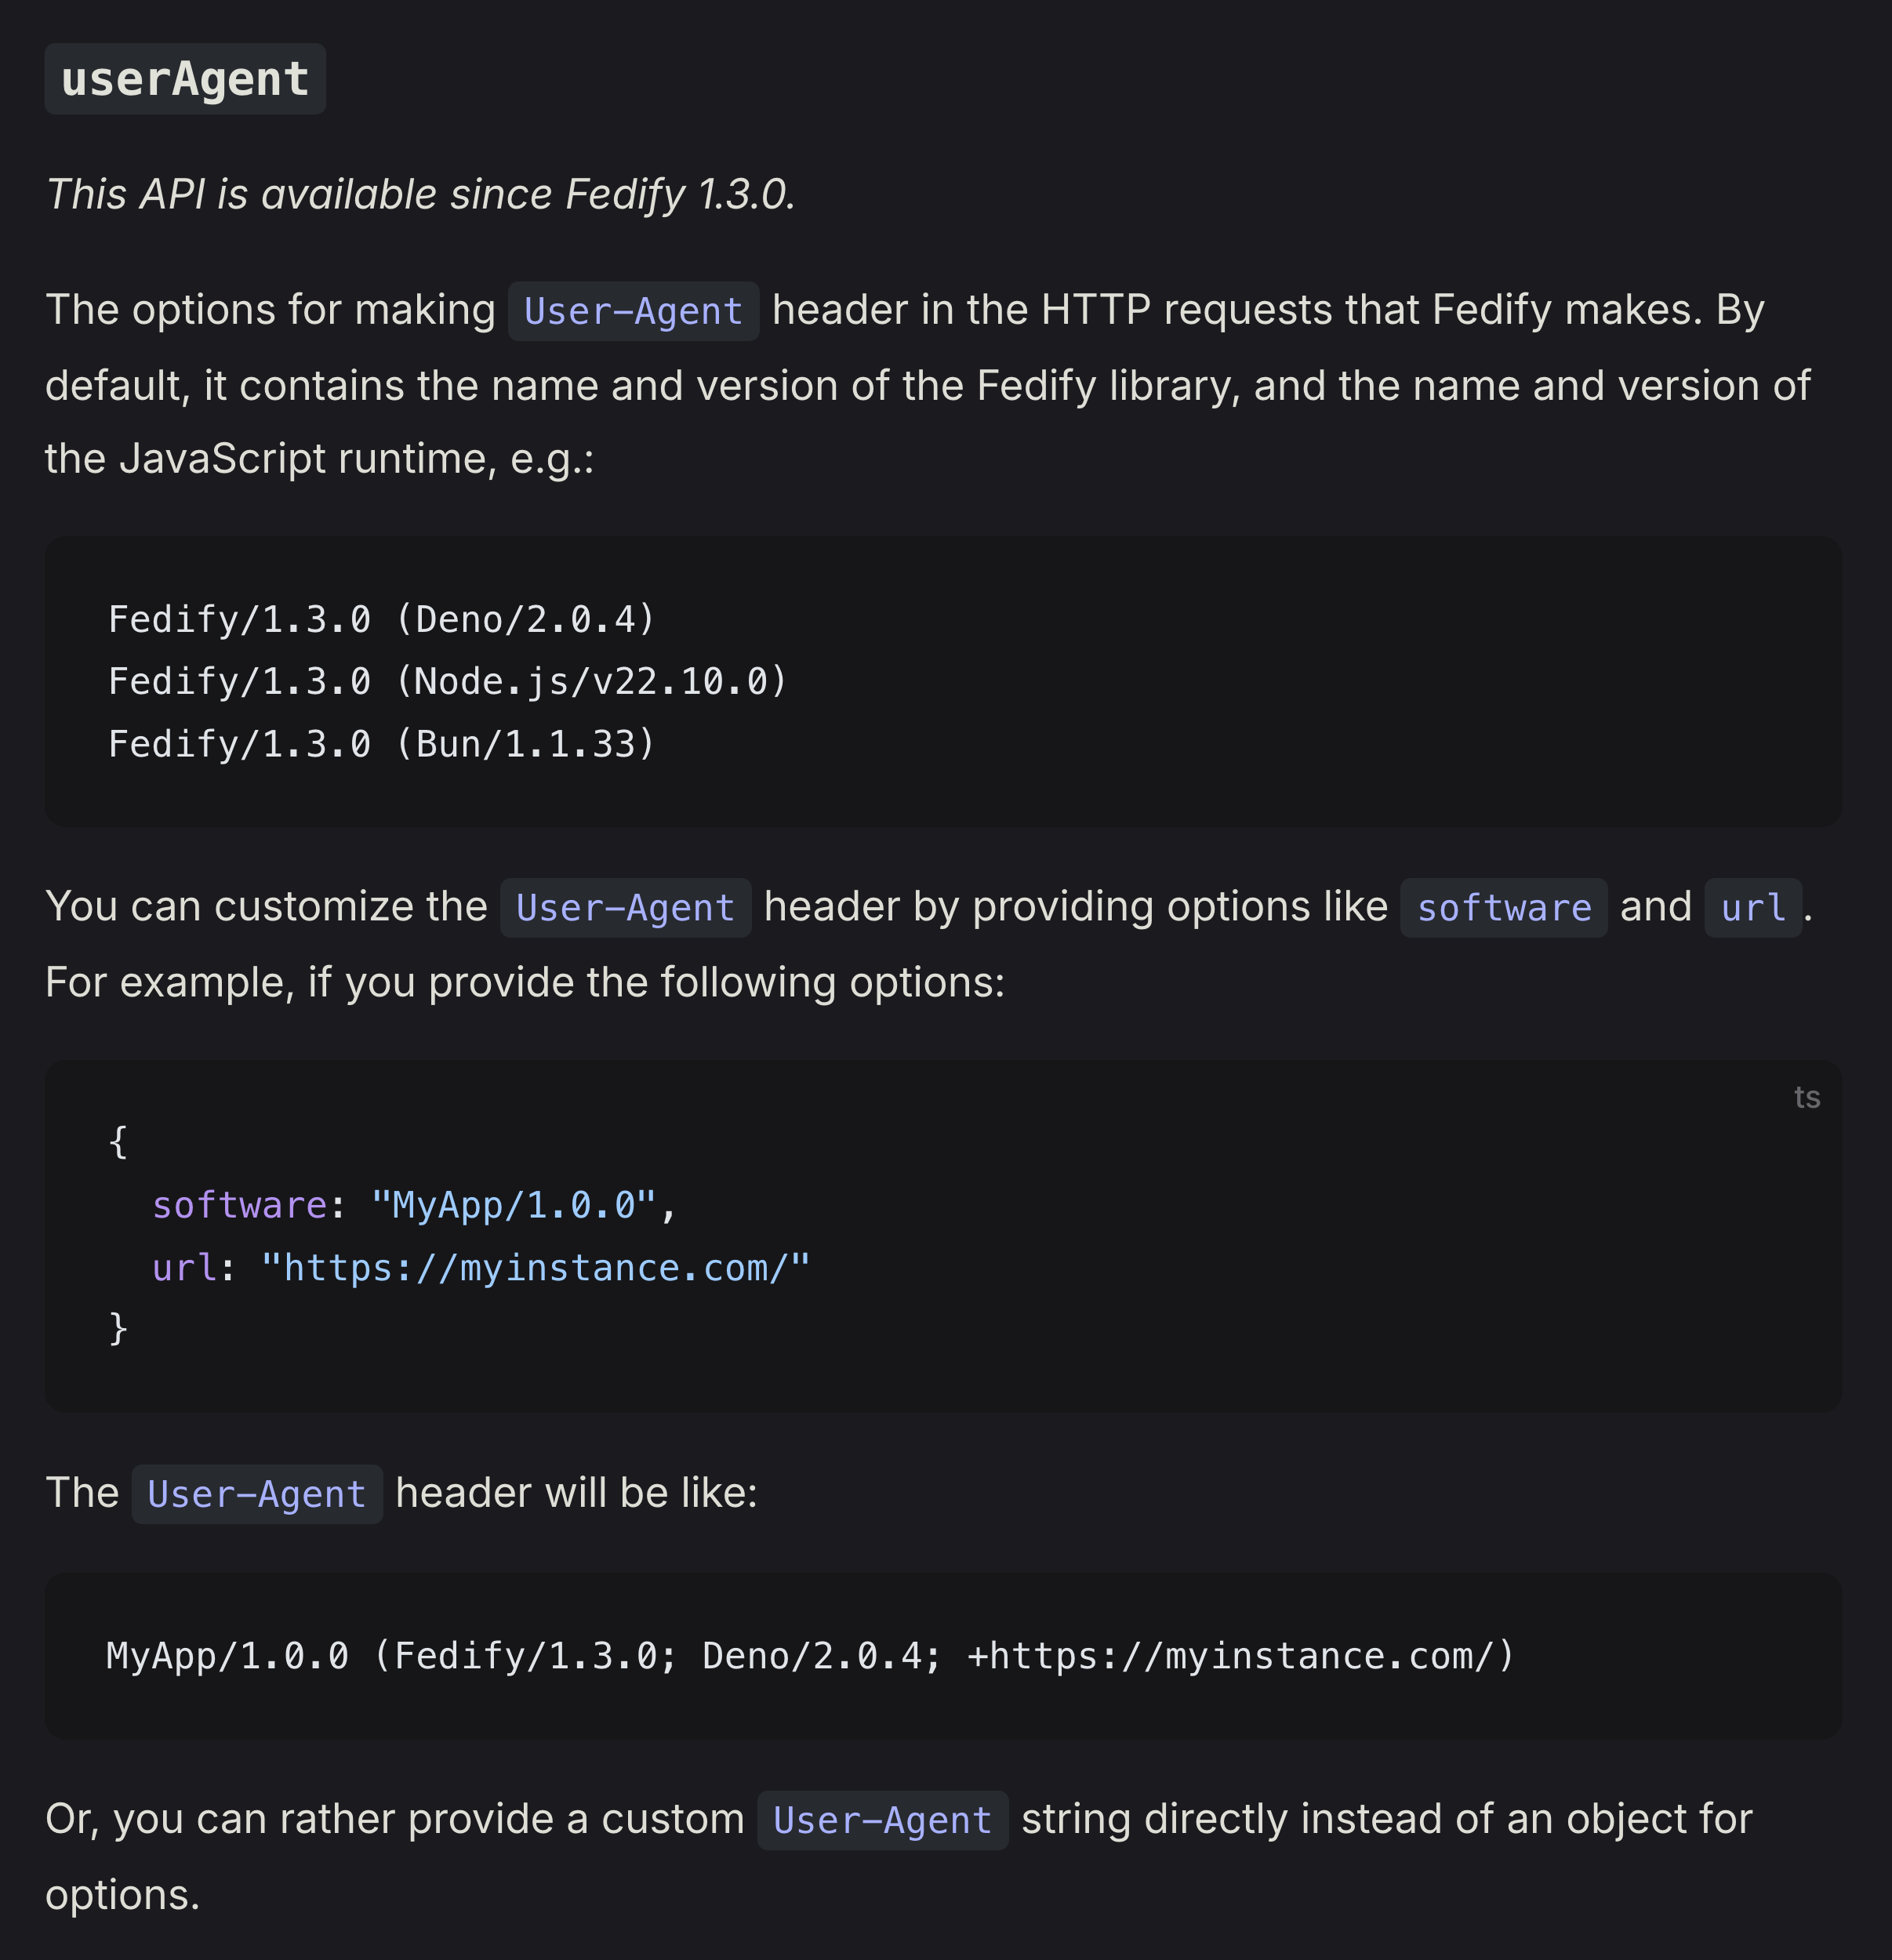This screenshot has width=1892, height=1960.
Task: Click User-Agent code in the final paragraph
Action: click(882, 1820)
